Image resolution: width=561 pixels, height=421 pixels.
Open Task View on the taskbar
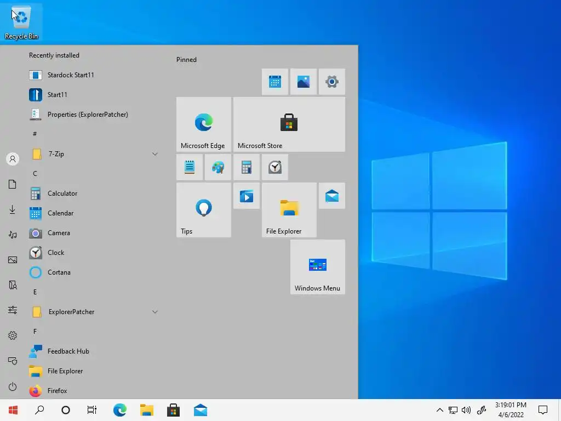tap(92, 410)
